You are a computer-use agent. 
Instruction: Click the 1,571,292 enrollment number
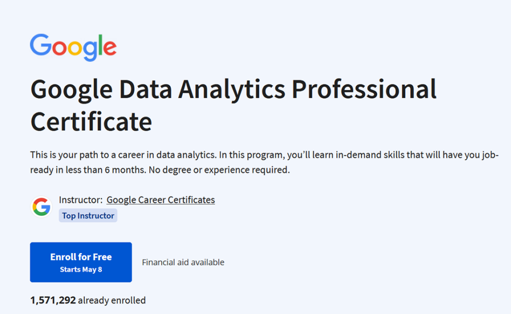53,300
